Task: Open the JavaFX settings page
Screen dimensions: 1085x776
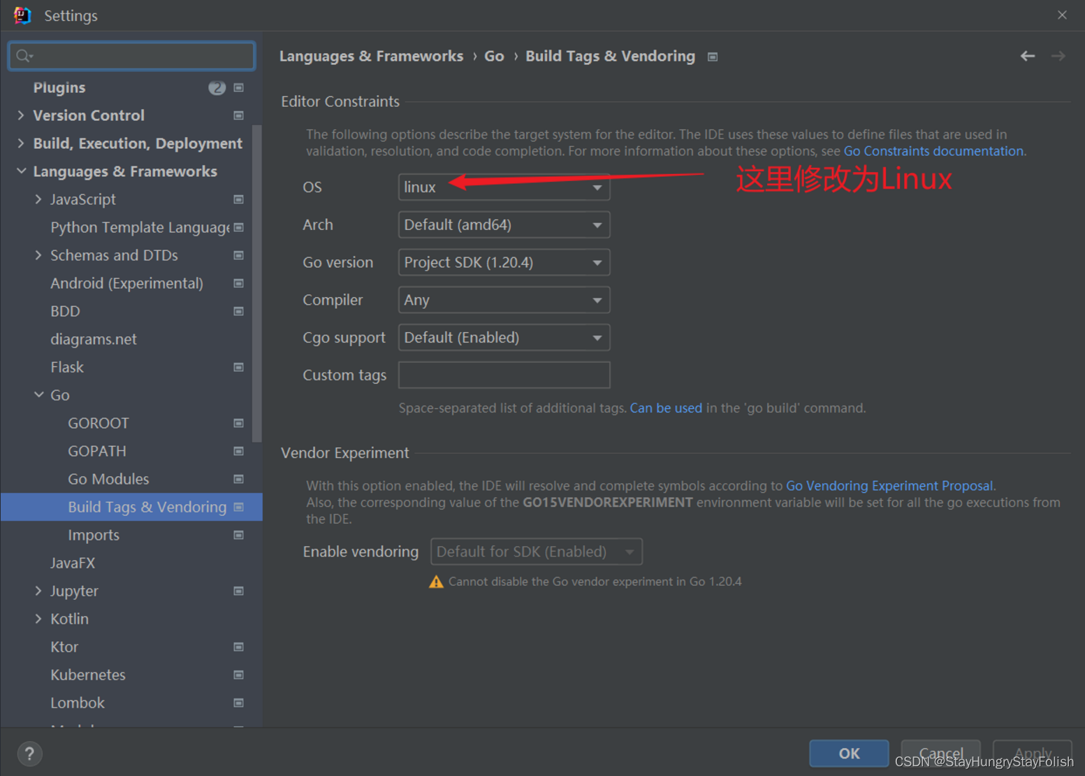Action: pyautogui.click(x=73, y=563)
